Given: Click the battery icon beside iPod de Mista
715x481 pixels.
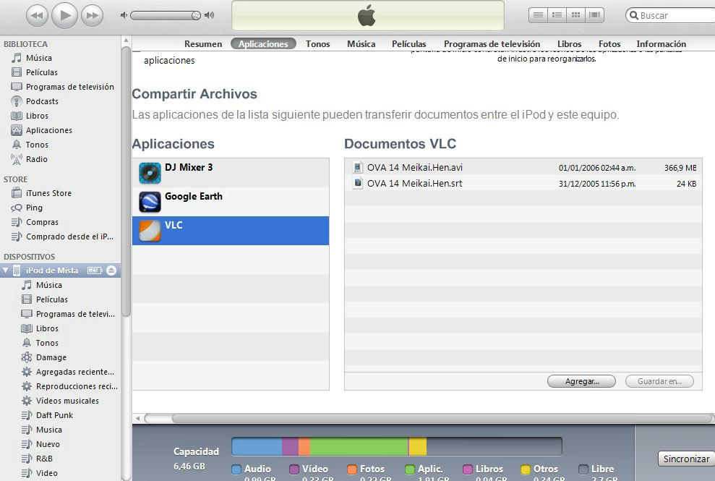Looking at the screenshot, I should tap(95, 271).
